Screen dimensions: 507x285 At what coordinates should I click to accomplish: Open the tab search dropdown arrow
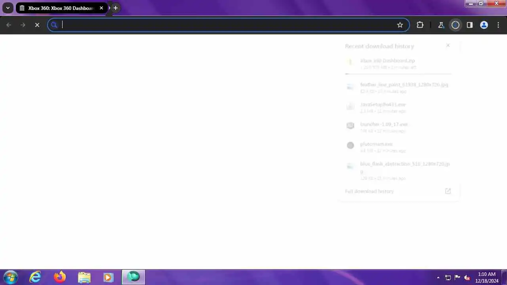[8, 8]
